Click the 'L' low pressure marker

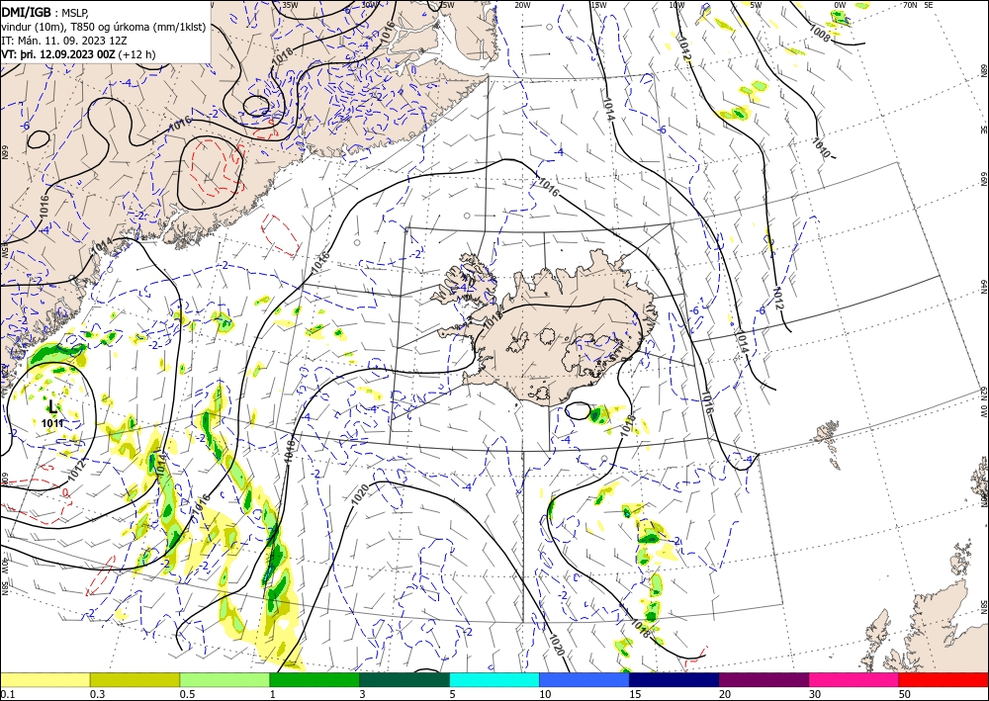pyautogui.click(x=53, y=408)
